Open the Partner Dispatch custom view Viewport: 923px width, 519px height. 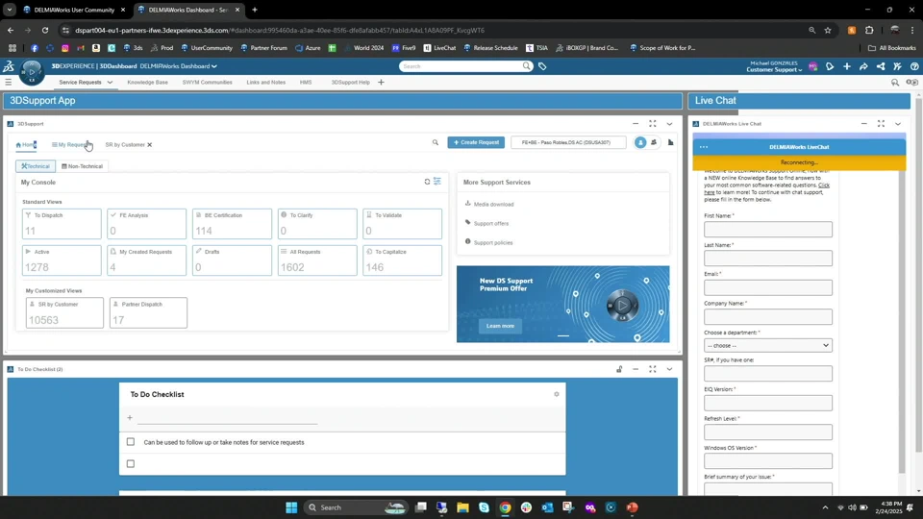pos(148,312)
